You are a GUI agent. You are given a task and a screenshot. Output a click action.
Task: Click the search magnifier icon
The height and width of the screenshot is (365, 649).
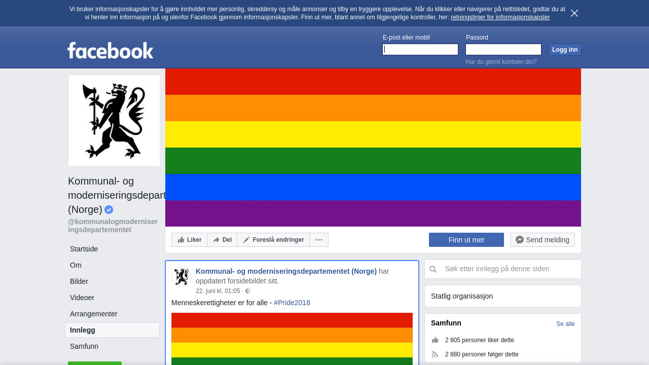(x=433, y=269)
